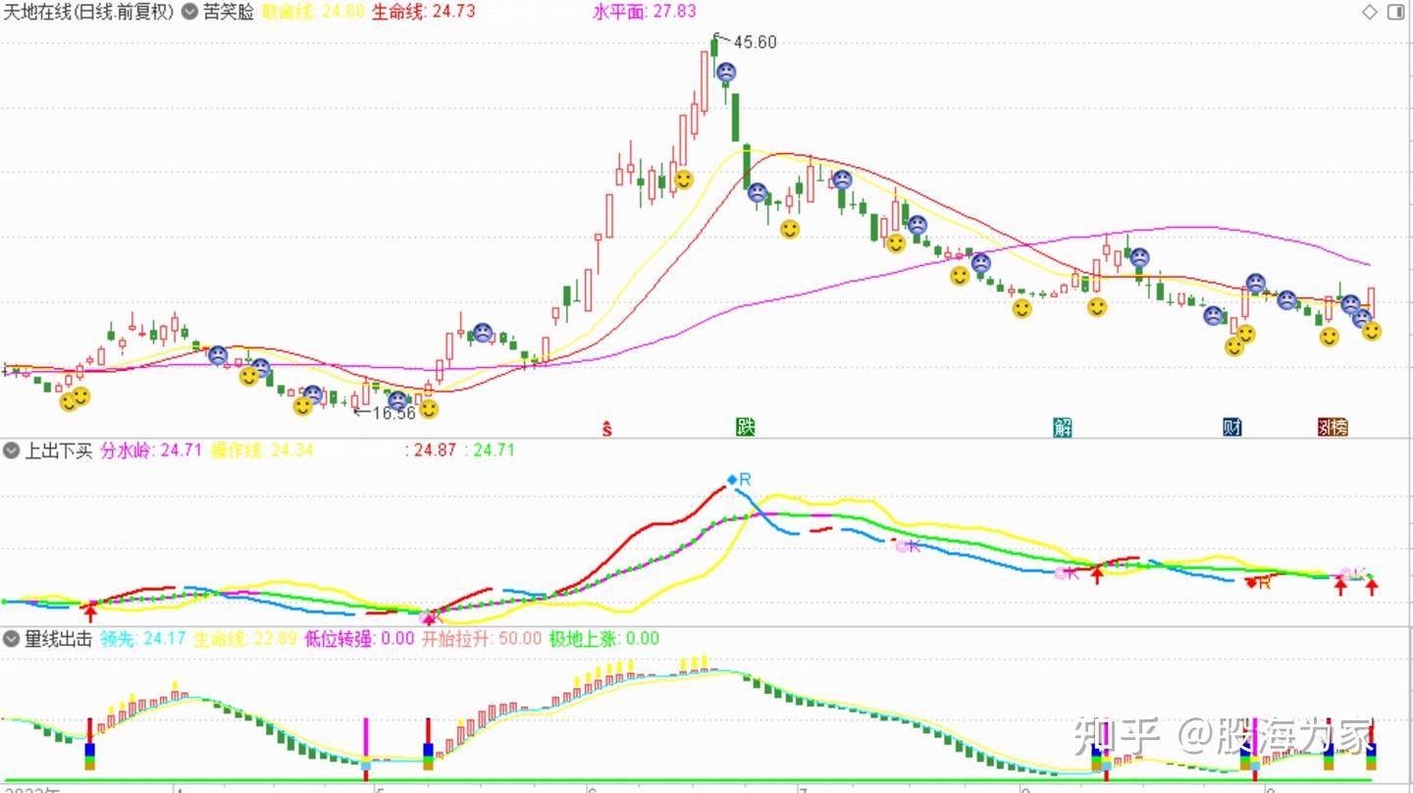Click the blue diamond R signal marker
Viewport: 1413px width, 793px height.
point(739,480)
